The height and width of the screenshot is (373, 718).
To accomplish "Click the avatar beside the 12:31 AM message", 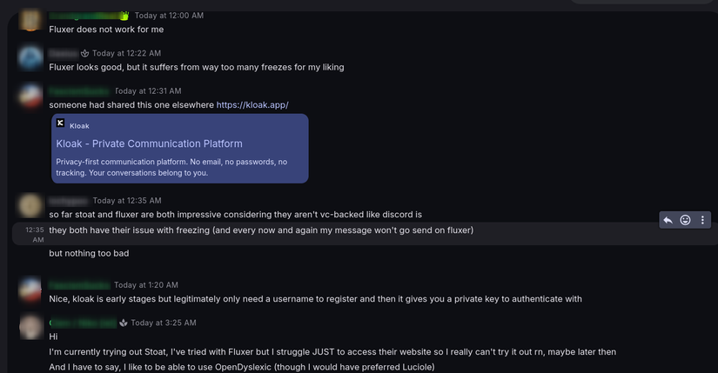I will 30,96.
